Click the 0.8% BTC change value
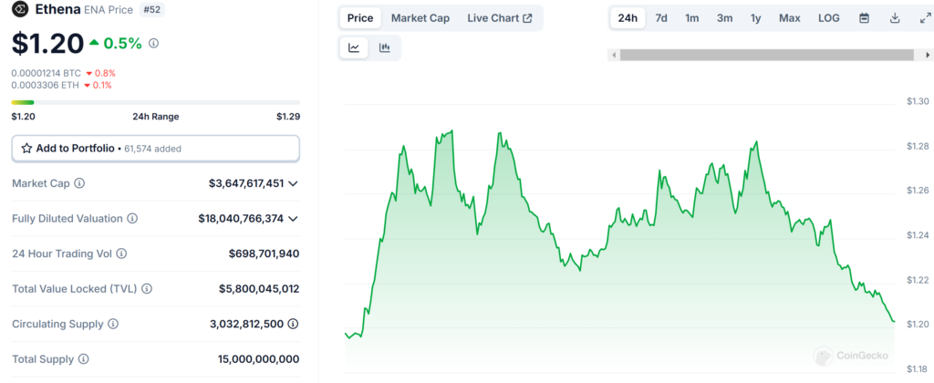Viewport: 934px width, 383px height. 100,73
